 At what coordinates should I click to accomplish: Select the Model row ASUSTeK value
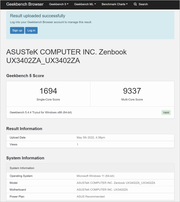pyautogui.click(x=116, y=183)
